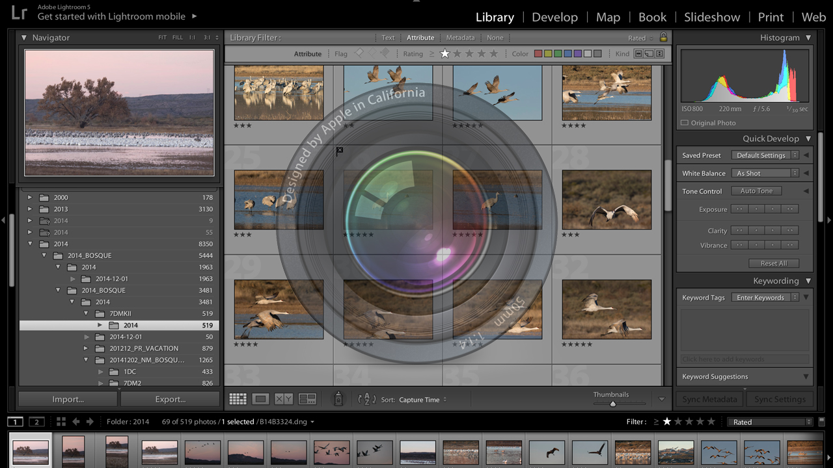This screenshot has height=468, width=833.
Task: Click flag badge on grid cell thumbnail
Action: tap(339, 151)
